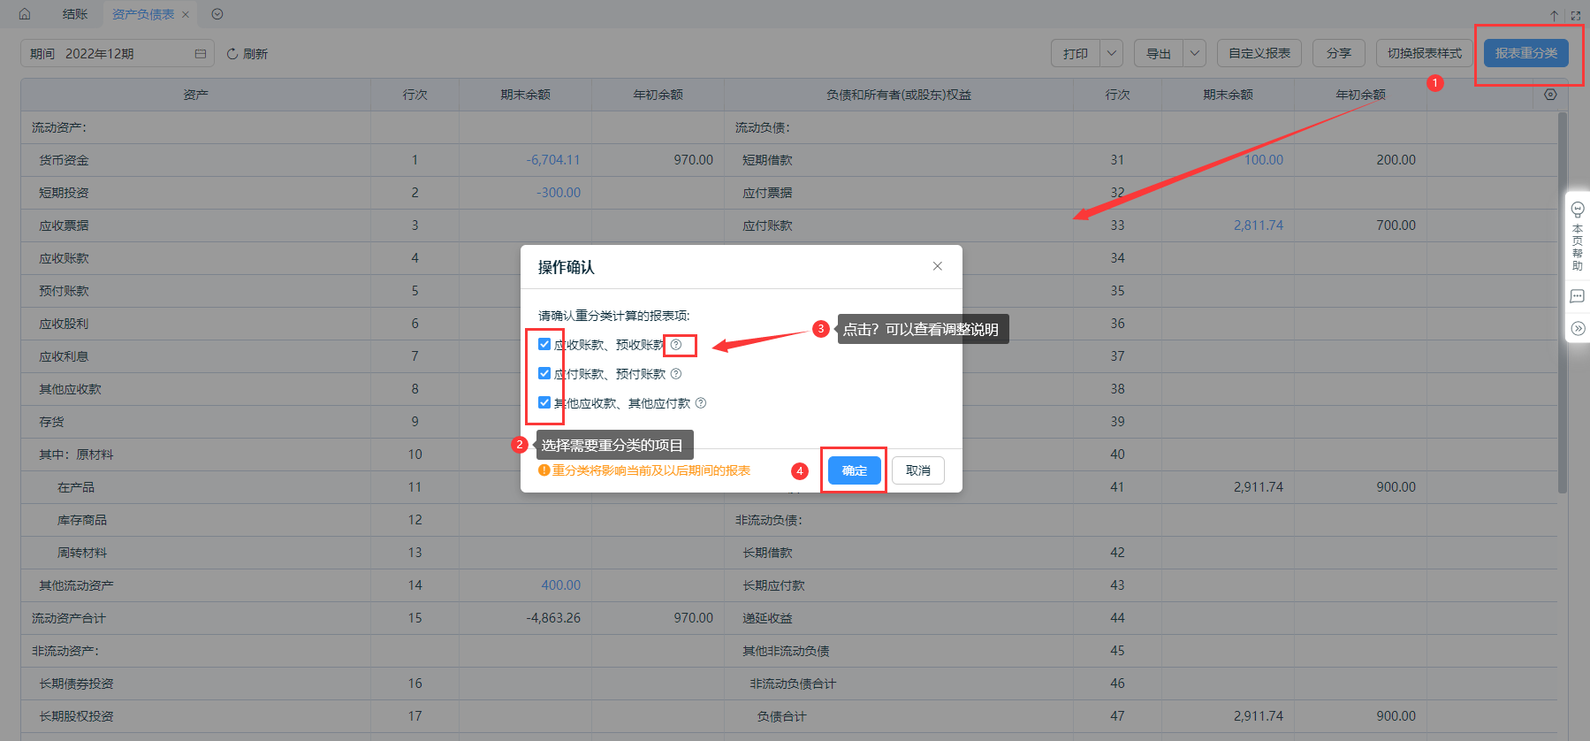1590x741 pixels.
Task: Collapse right sidebar with double-arrow icon
Action: click(1578, 329)
